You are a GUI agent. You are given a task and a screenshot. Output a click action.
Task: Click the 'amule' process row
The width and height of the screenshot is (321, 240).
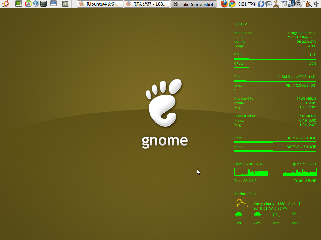pyautogui.click(x=275, y=103)
